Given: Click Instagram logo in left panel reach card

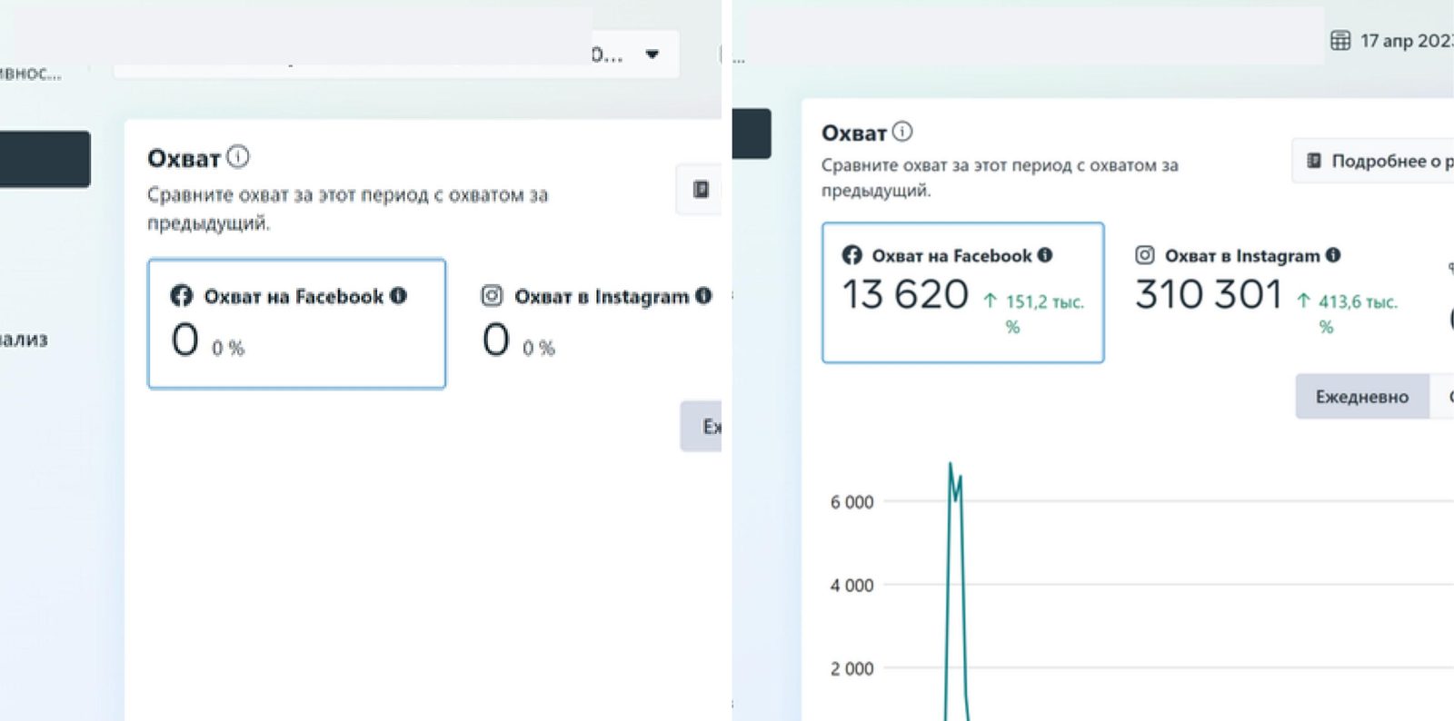Looking at the screenshot, I should coord(492,296).
